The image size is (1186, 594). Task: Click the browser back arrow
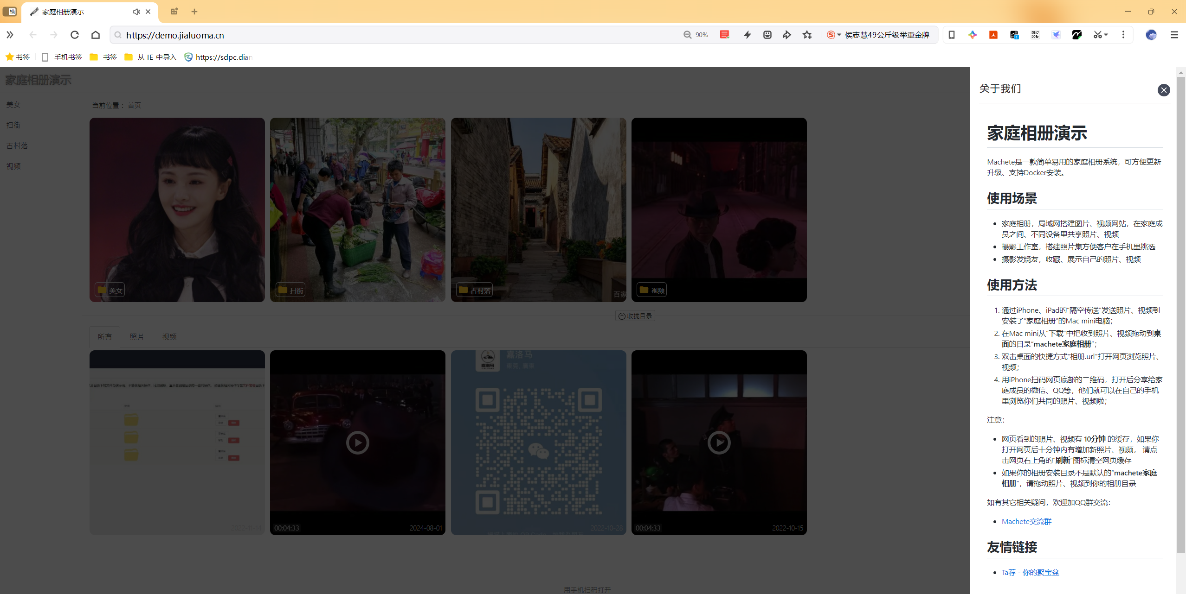[x=33, y=35]
